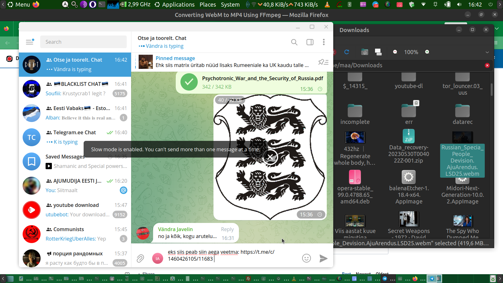Screen dimensions: 503x283
Task: Show pinned messages list icon
Action: [323, 62]
